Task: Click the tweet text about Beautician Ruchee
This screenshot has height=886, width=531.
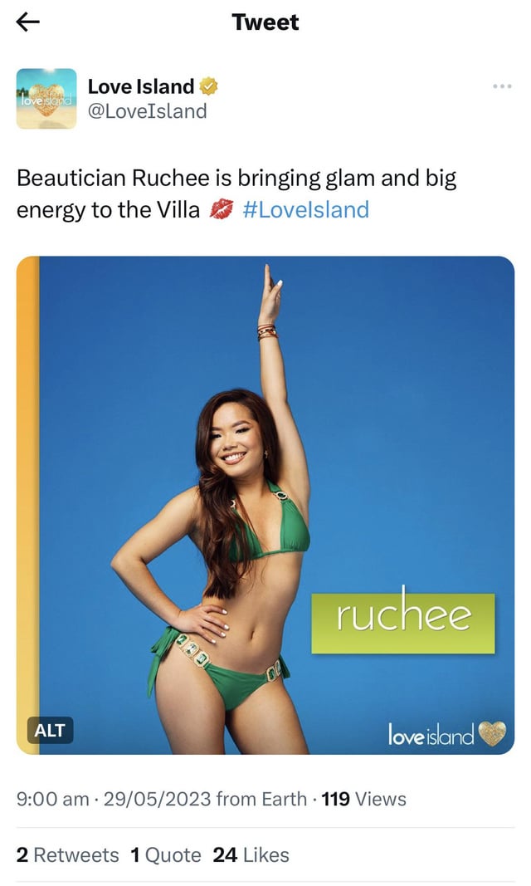Action: click(236, 193)
